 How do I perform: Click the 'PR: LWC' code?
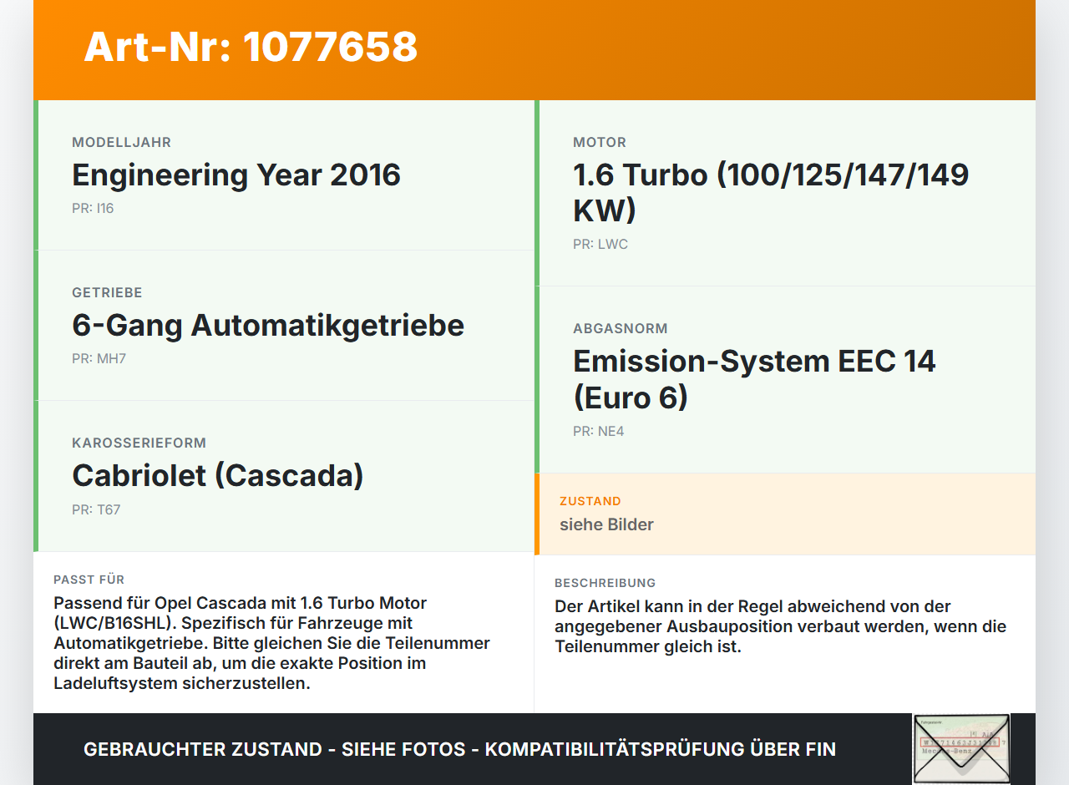[x=600, y=245]
